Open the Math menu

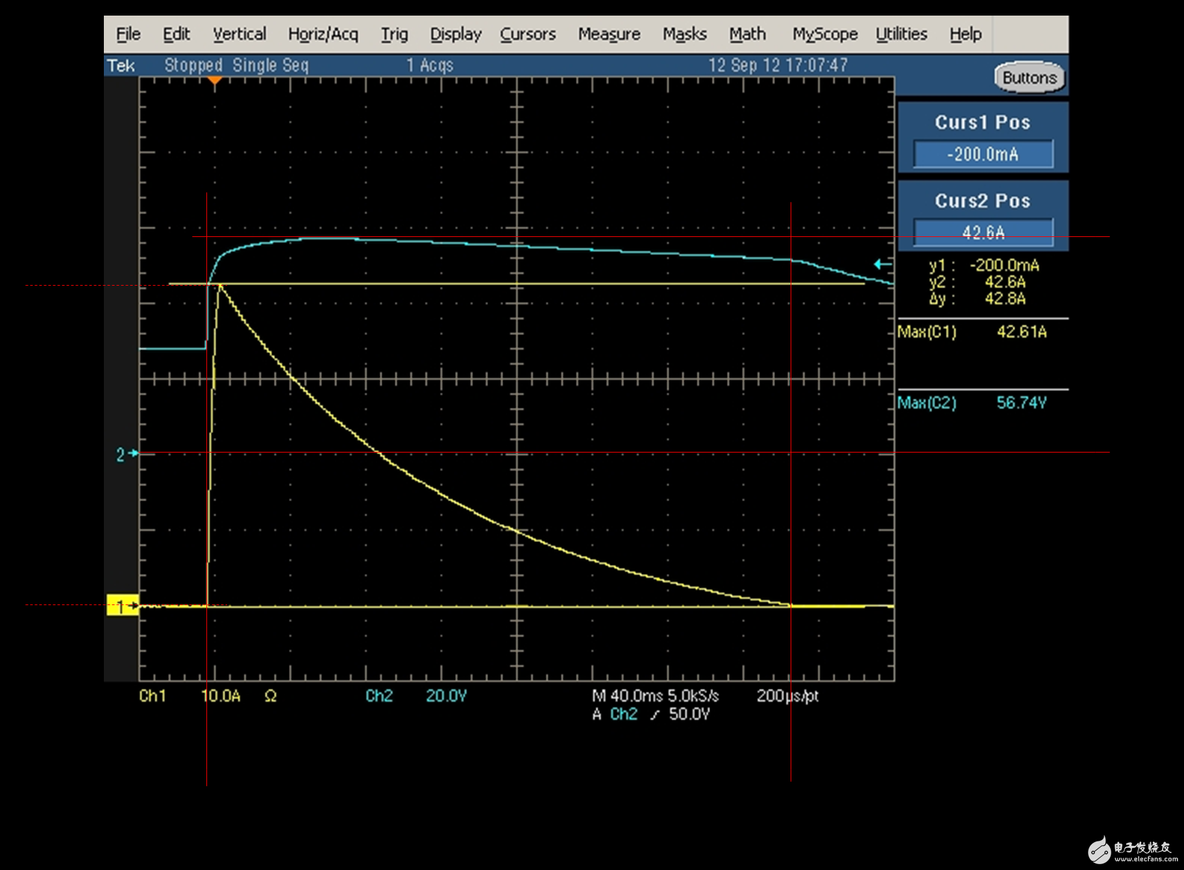coord(747,34)
